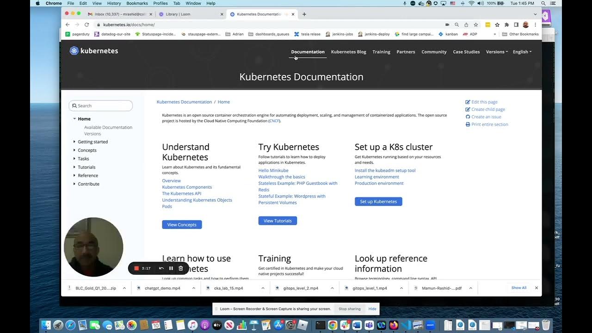Click the Loom webcam bubble

coord(93,247)
